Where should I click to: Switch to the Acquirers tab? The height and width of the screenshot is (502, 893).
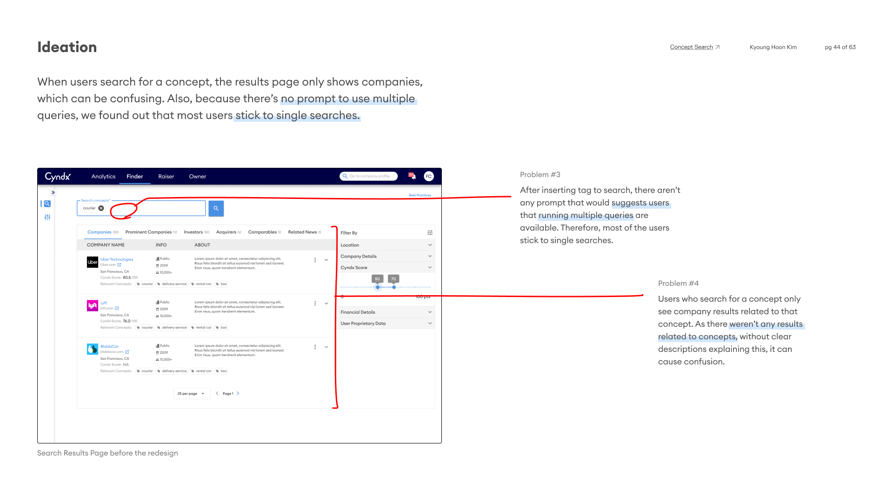click(x=229, y=232)
